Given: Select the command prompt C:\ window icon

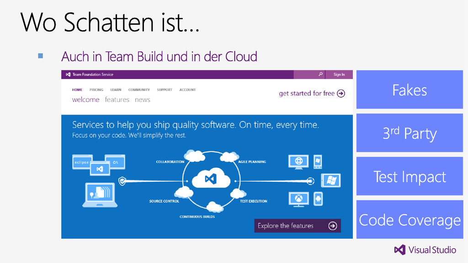Looking at the screenshot, I should pos(115,162).
